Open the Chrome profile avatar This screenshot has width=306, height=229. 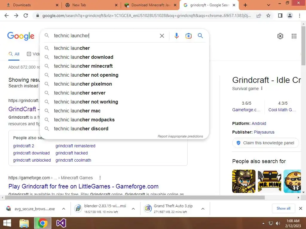pyautogui.click(x=290, y=16)
